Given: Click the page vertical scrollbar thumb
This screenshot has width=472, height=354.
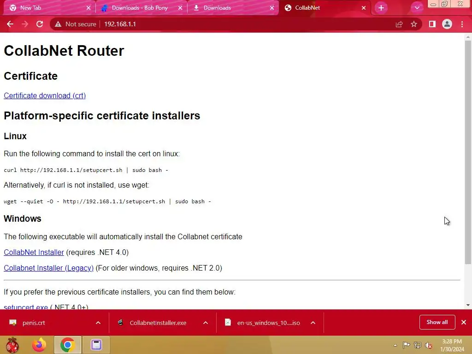Looking at the screenshot, I should coord(468,153).
